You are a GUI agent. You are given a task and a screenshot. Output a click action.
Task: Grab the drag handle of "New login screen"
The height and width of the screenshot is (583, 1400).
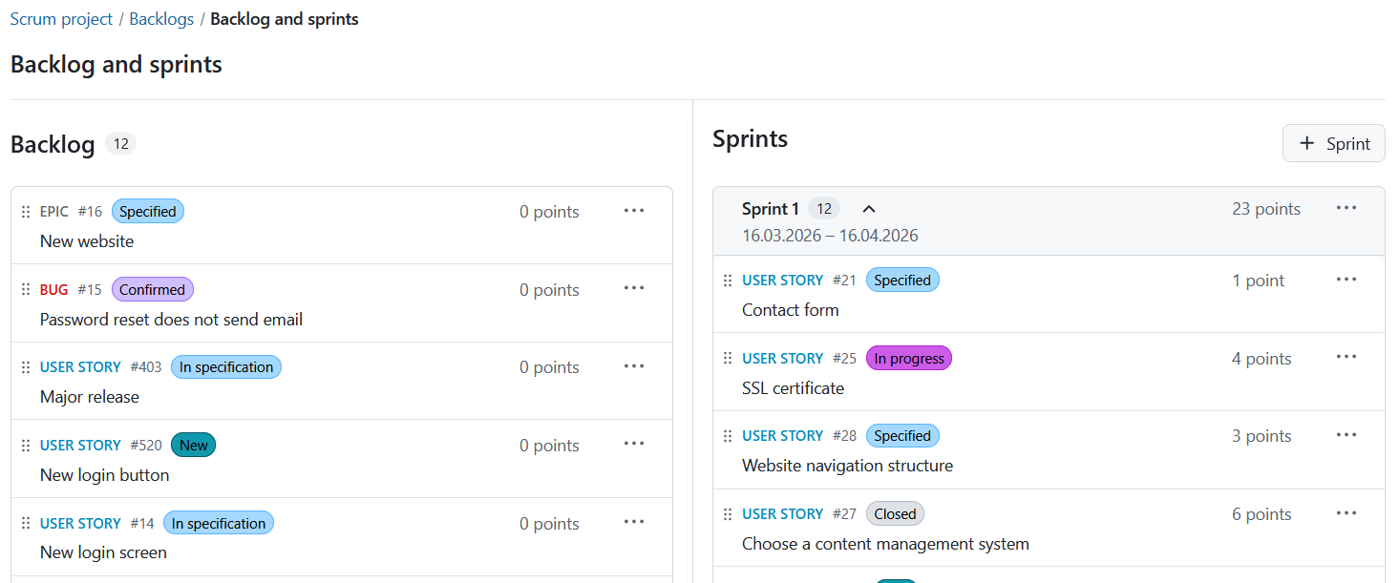pyautogui.click(x=25, y=522)
